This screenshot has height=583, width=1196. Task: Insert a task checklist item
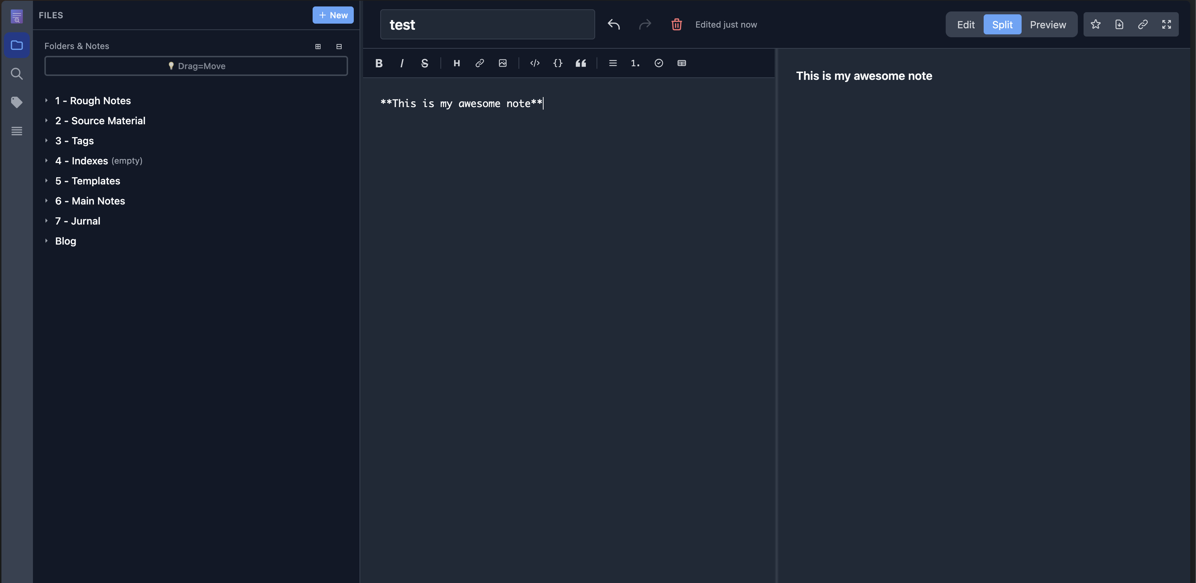click(x=659, y=63)
